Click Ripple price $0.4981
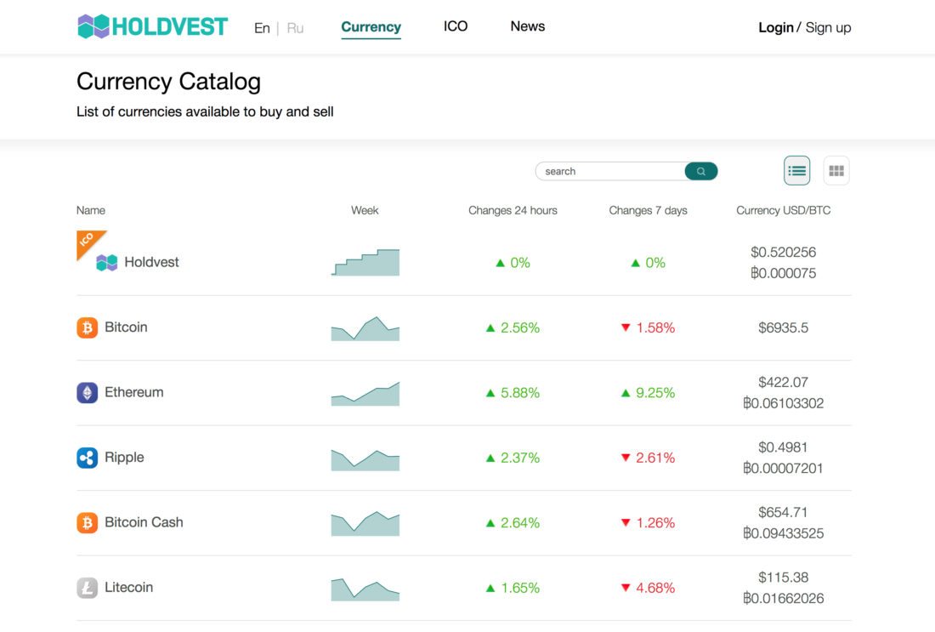The width and height of the screenshot is (935, 632). [784, 447]
